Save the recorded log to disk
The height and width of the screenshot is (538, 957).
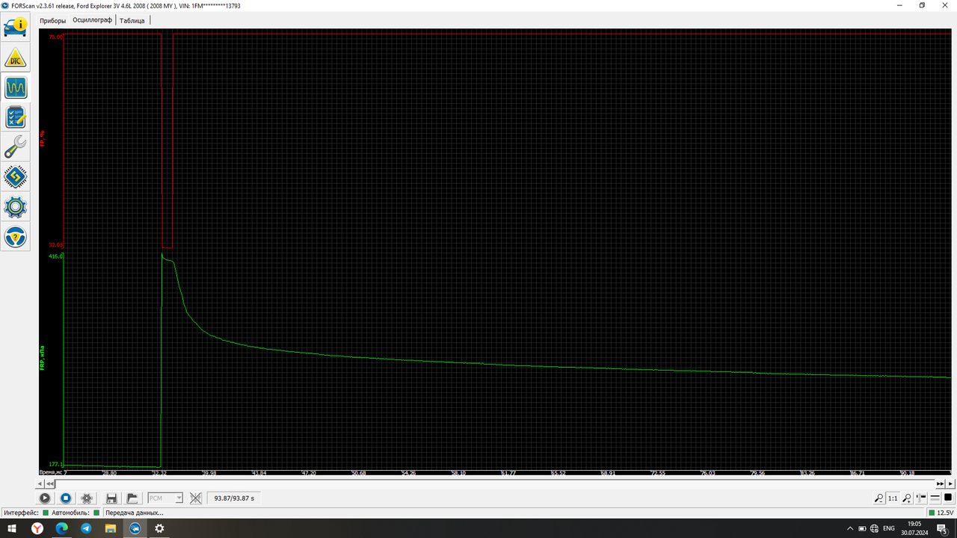coord(111,498)
